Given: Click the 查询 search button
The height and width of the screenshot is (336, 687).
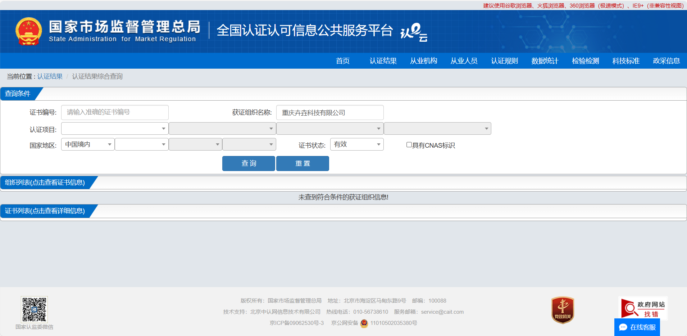Looking at the screenshot, I should coord(249,164).
